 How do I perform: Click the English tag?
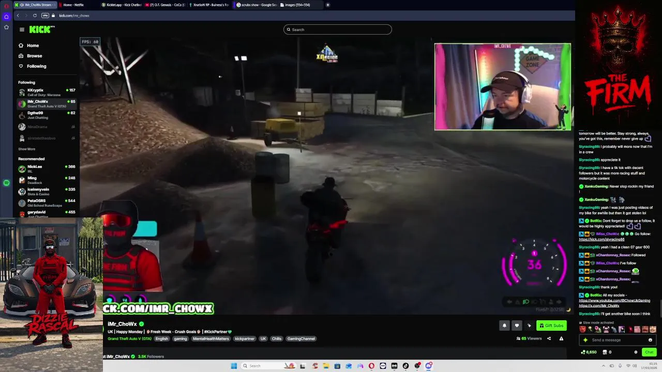pyautogui.click(x=162, y=338)
